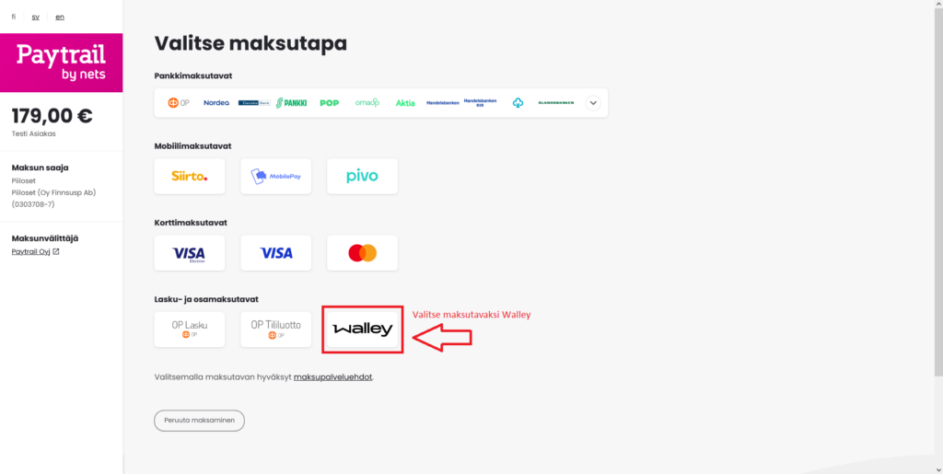The width and height of the screenshot is (943, 474).
Task: Select MobilePay payment method
Action: coord(275,176)
